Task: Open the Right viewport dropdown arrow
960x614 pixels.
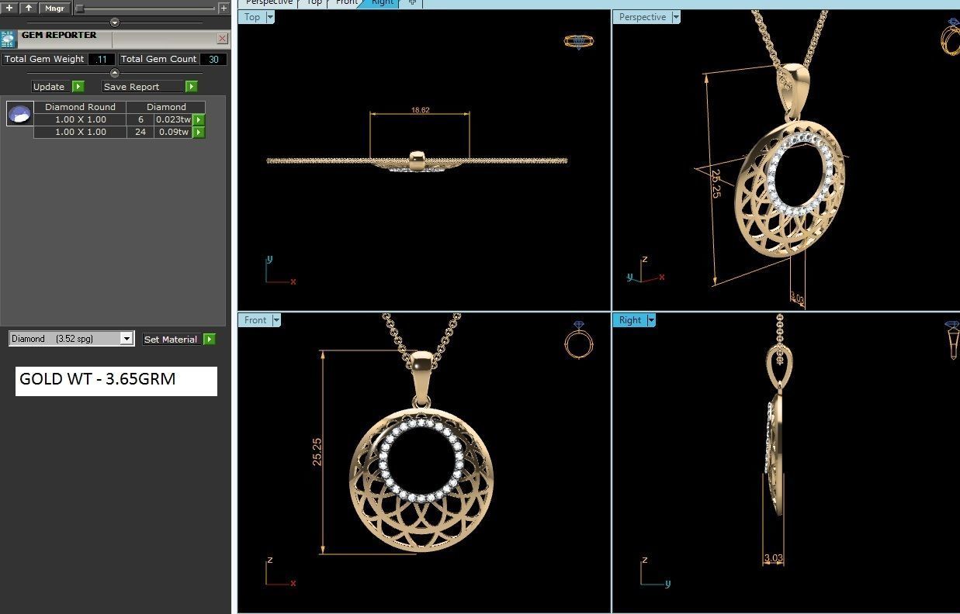Action: [651, 320]
